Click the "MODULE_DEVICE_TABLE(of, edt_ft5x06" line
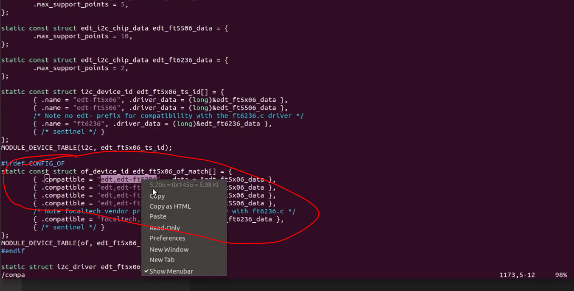Screen dimensions: 574x291 click(71, 243)
